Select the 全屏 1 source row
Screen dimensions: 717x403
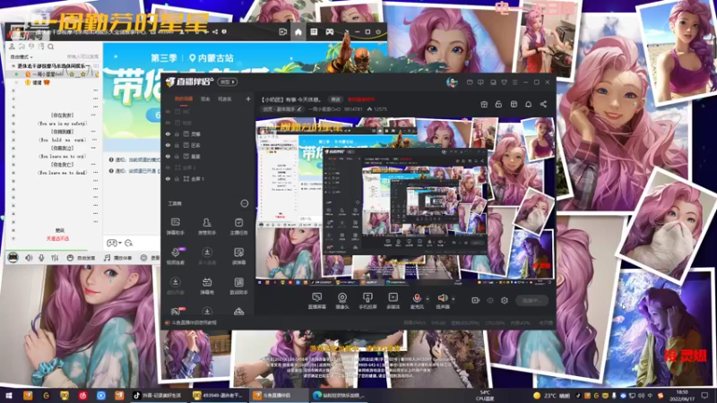(x=208, y=178)
